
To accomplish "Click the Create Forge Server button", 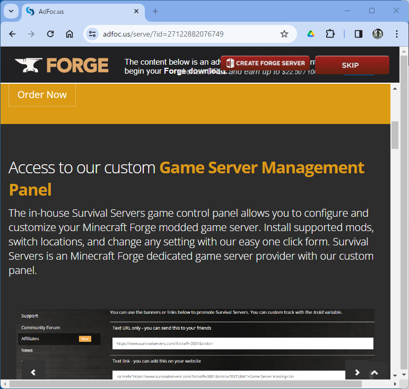I will click(x=265, y=64).
